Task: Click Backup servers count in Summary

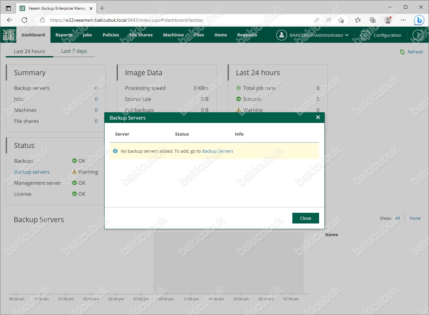Action: point(96,88)
